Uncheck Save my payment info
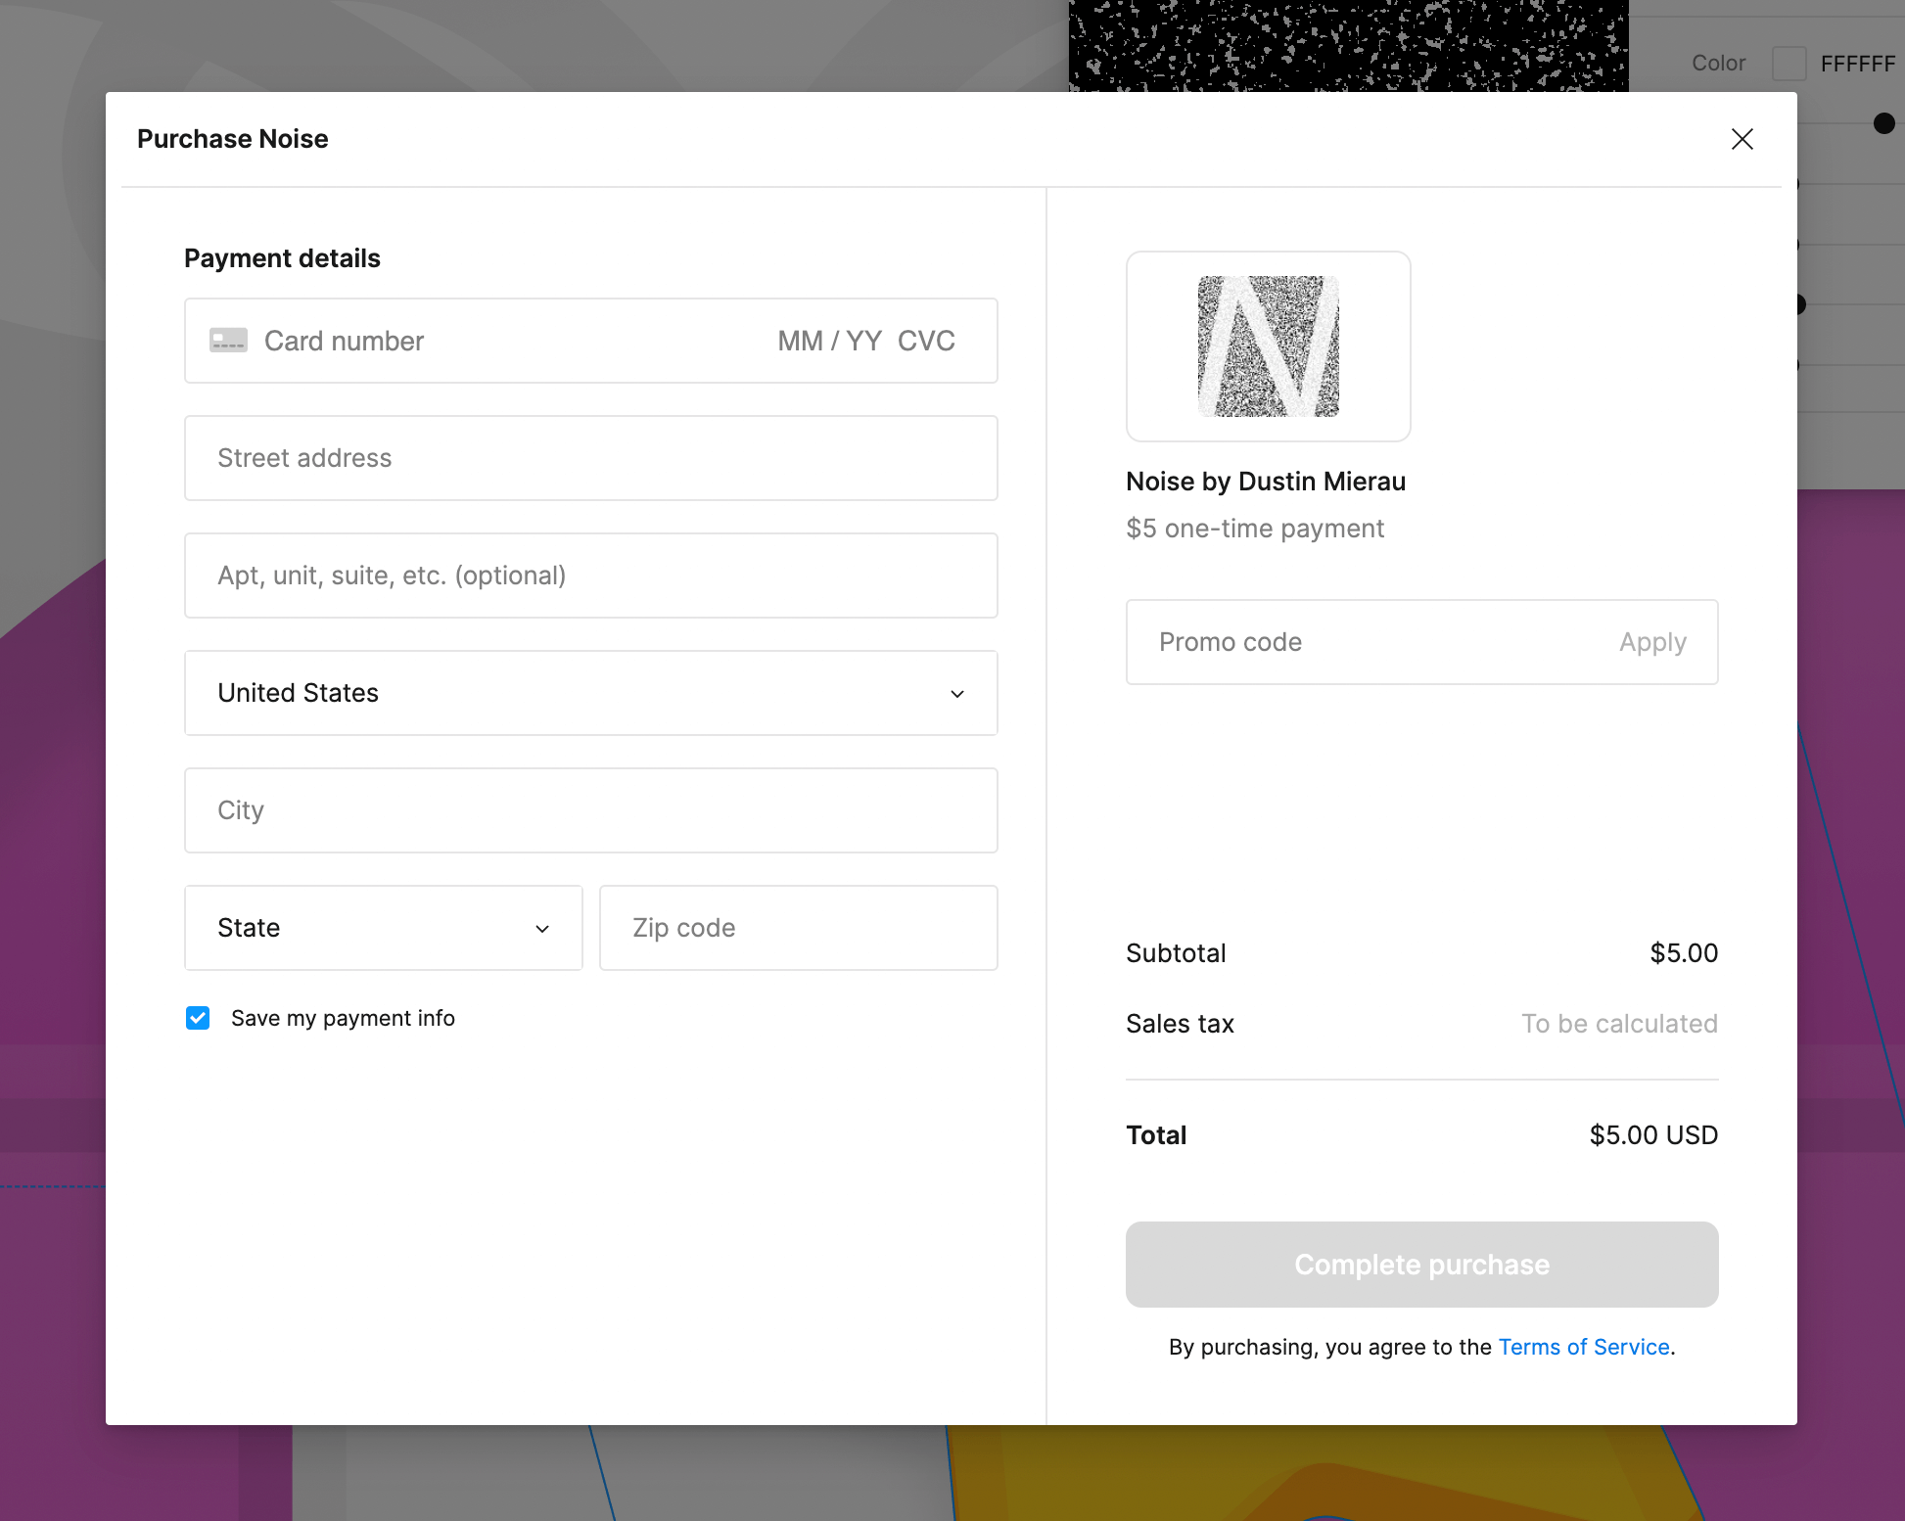1905x1521 pixels. tap(198, 1018)
